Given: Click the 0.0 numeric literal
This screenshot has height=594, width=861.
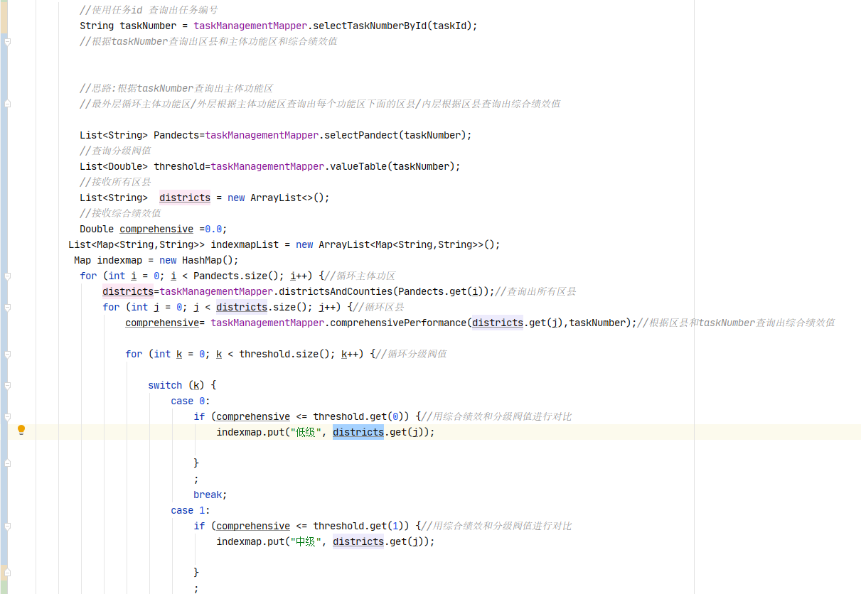Looking at the screenshot, I should click(x=213, y=229).
